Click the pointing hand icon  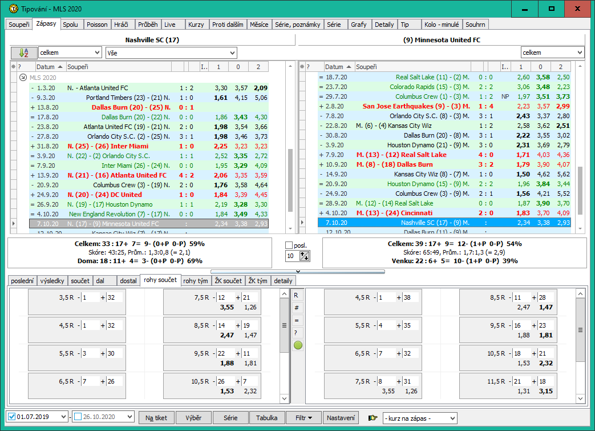coord(373,418)
